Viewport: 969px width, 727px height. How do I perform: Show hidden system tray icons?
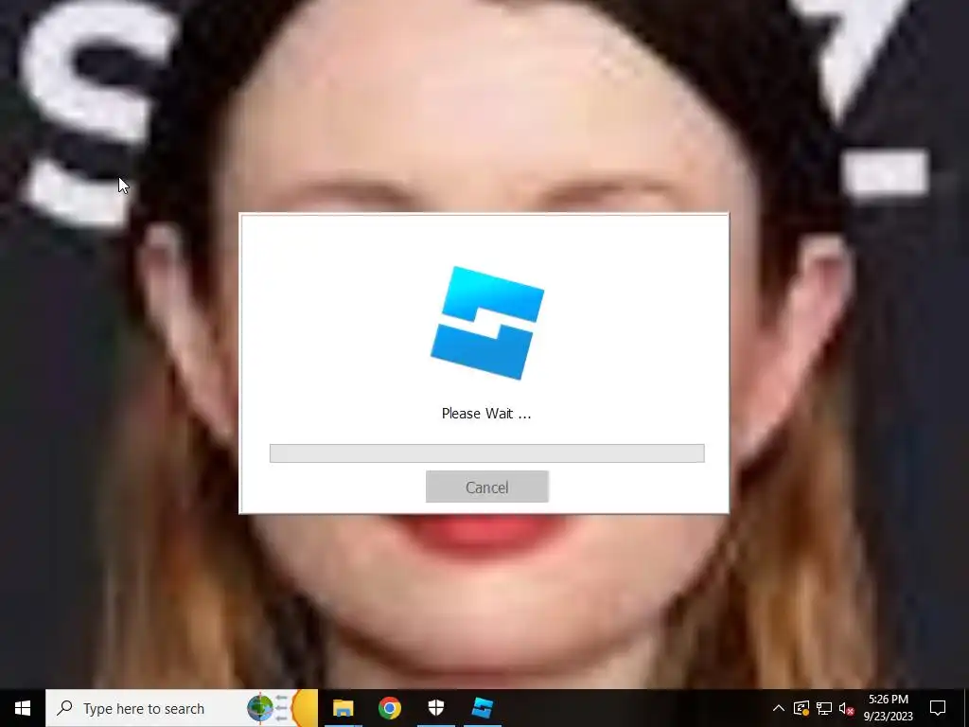(x=779, y=708)
